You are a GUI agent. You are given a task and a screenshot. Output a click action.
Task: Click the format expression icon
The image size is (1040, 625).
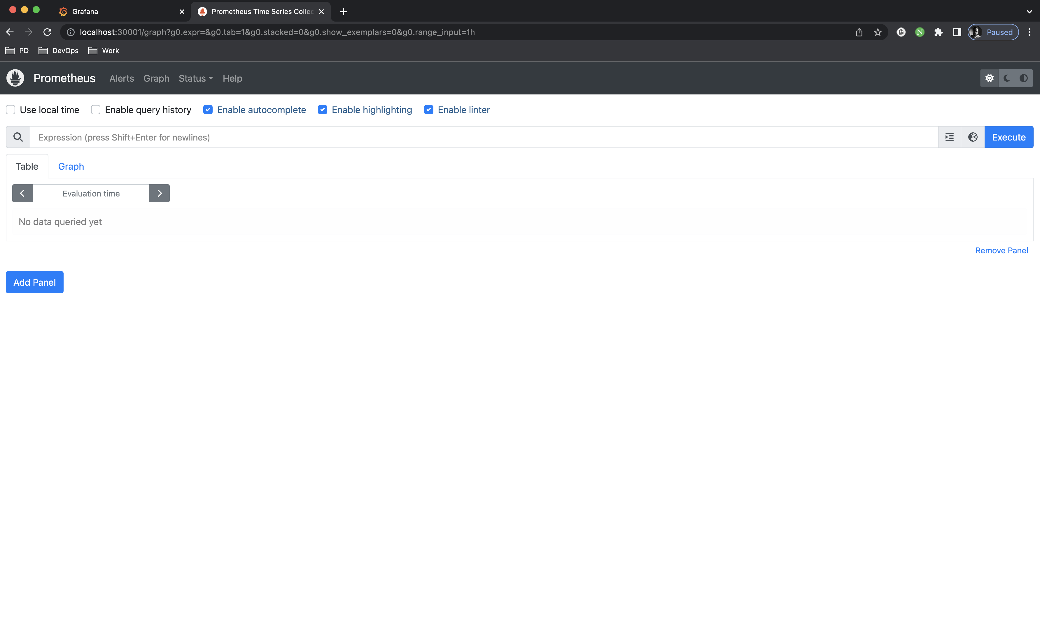[x=949, y=137]
